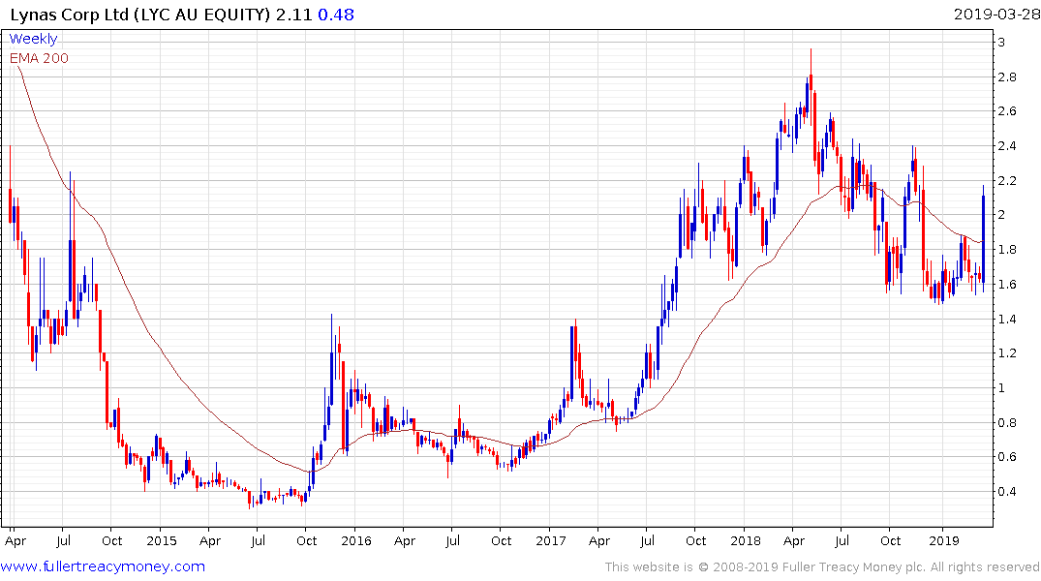The width and height of the screenshot is (1041, 581).
Task: Click the peak candle near 3 in 2018
Action: [811, 86]
